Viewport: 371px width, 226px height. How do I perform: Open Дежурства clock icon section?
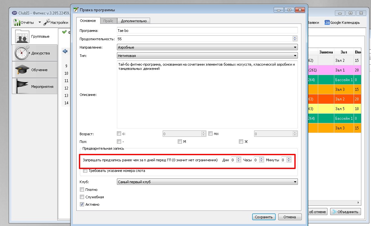(x=22, y=53)
